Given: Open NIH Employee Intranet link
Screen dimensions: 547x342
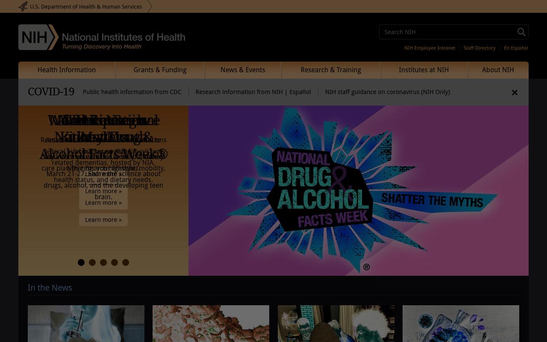Looking at the screenshot, I should 429,48.
